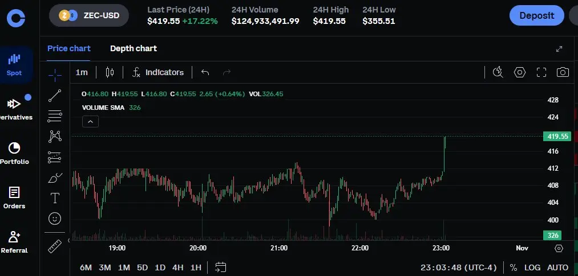Open timezone menu at 23:03:48 (UTC-4)

[x=459, y=267]
